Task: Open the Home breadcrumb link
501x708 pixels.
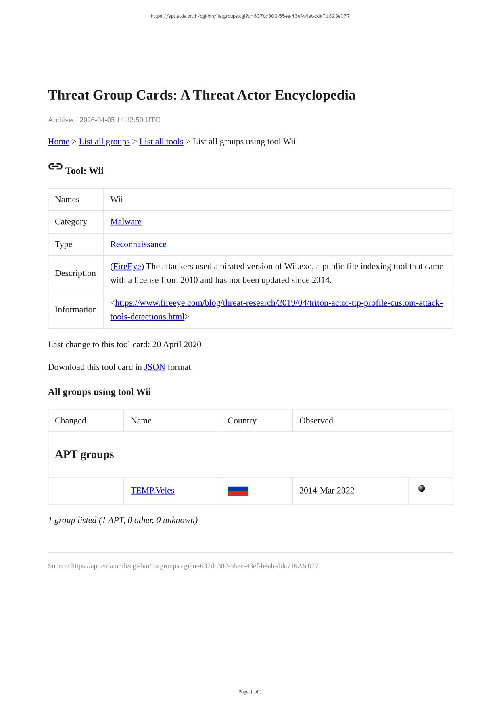Action: tap(58, 142)
